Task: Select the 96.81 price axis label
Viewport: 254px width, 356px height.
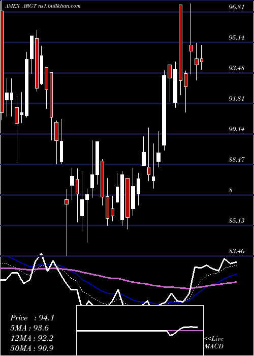Action: (x=237, y=7)
